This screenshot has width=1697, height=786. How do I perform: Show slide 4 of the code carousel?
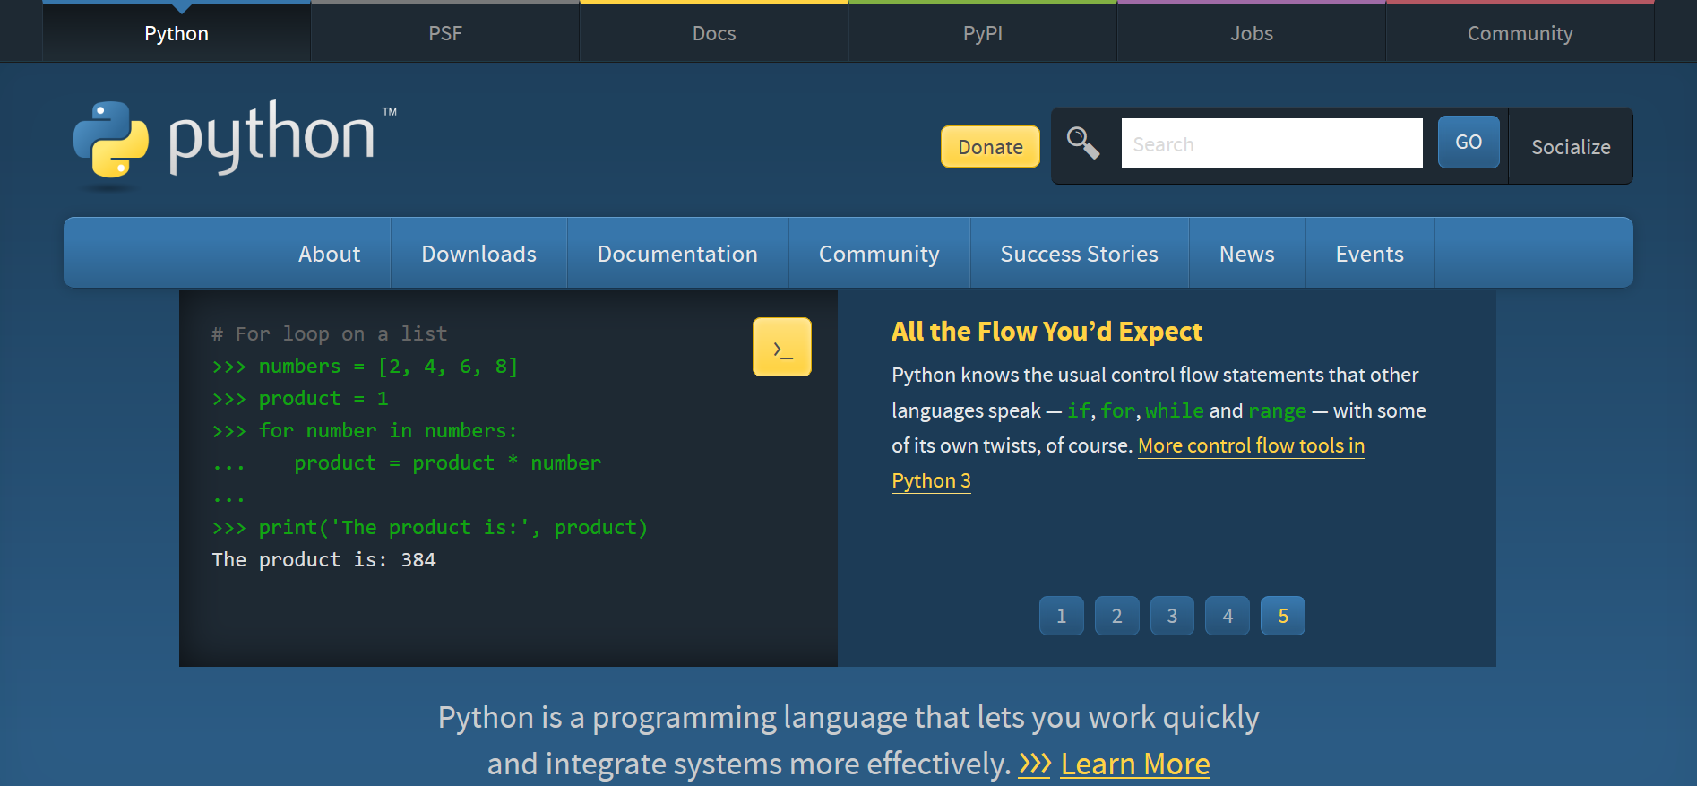click(1228, 616)
